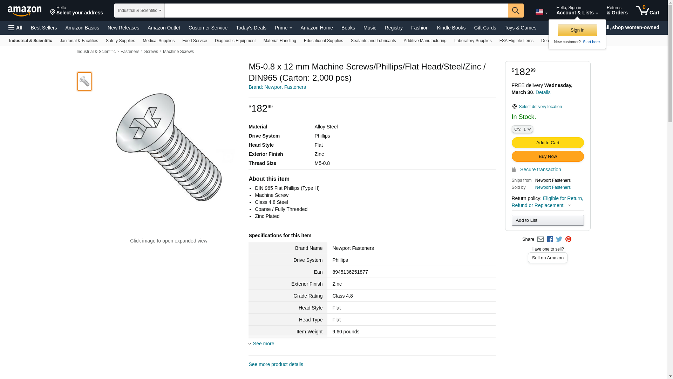Click the Add to Cart button
673x379 pixels.
548,143
